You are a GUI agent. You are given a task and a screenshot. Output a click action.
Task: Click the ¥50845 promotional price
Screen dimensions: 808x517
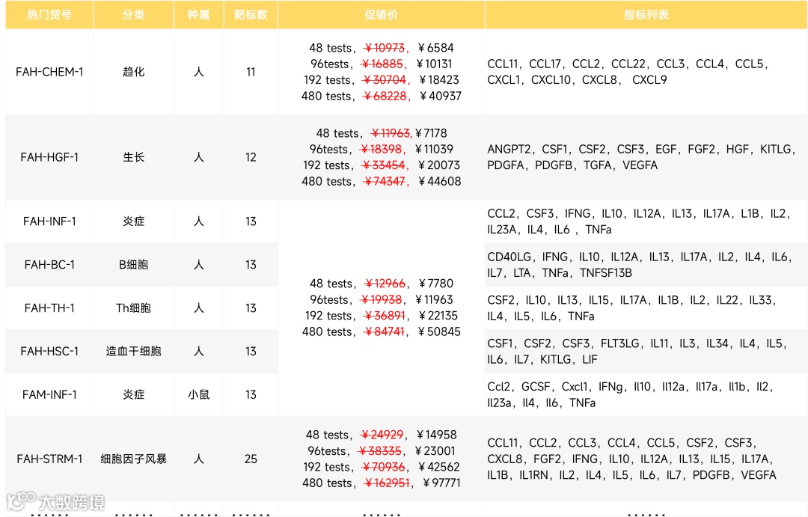click(440, 331)
